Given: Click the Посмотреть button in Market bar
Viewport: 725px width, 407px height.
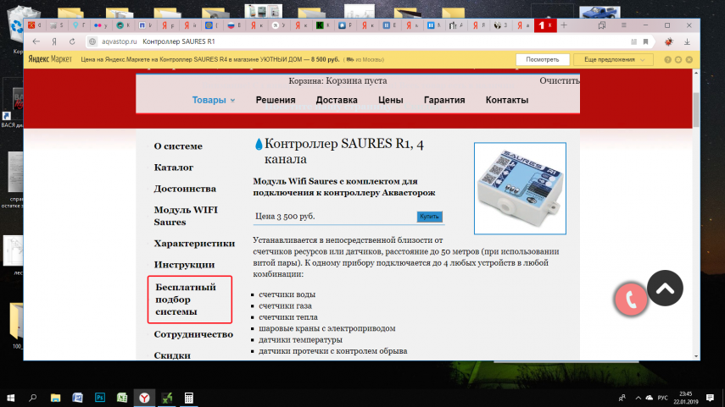Looking at the screenshot, I should pos(542,60).
